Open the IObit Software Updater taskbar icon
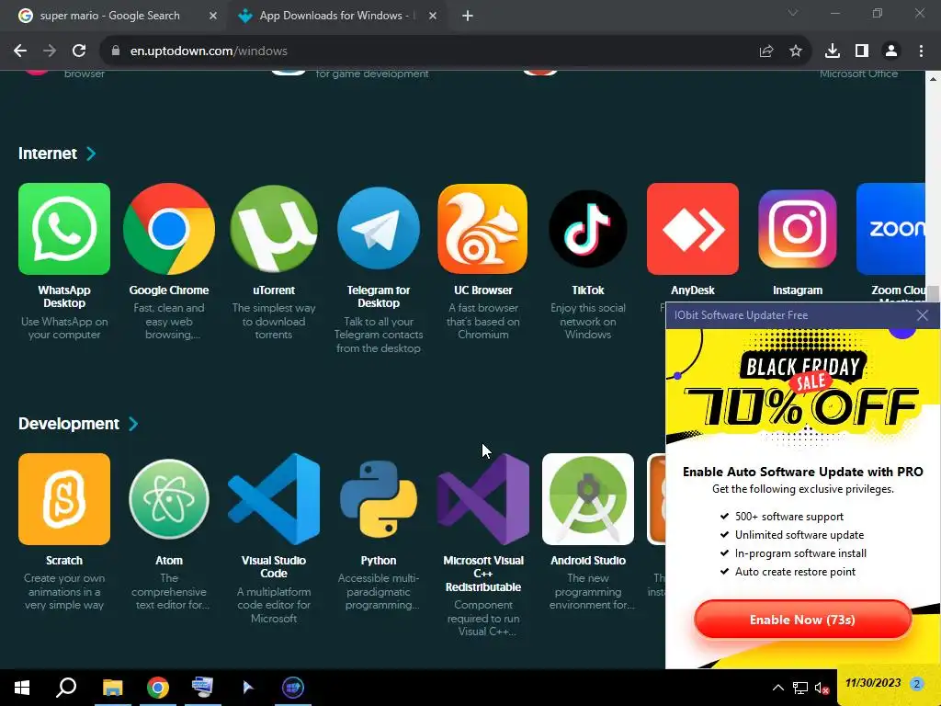 293,688
